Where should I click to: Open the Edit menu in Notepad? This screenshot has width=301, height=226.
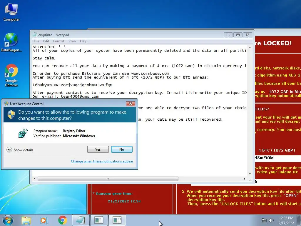point(46,41)
